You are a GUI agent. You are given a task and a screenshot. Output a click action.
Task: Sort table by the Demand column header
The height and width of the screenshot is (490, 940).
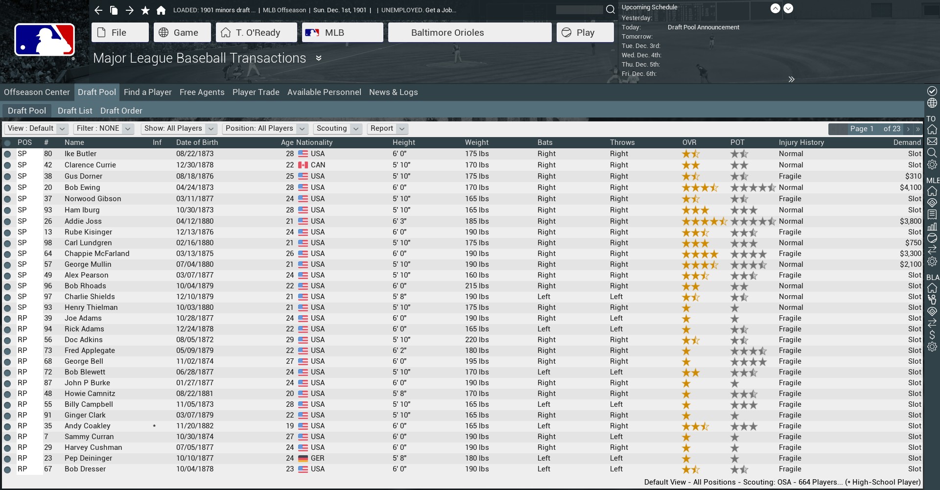point(907,142)
